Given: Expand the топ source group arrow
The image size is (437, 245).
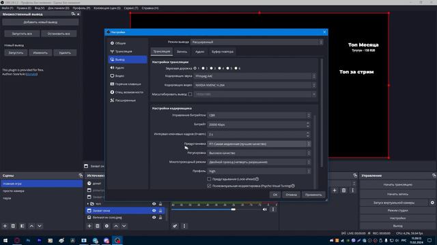Looking at the screenshot, I should [88, 204].
